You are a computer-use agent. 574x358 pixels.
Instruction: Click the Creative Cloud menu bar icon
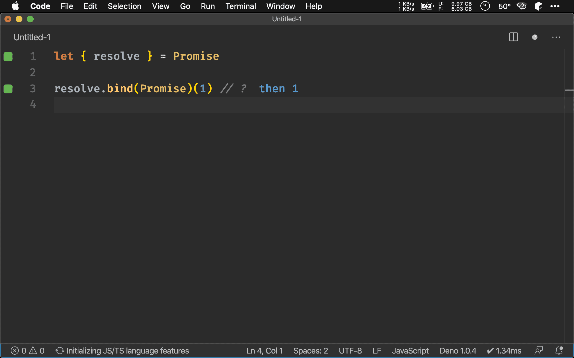[x=521, y=6]
